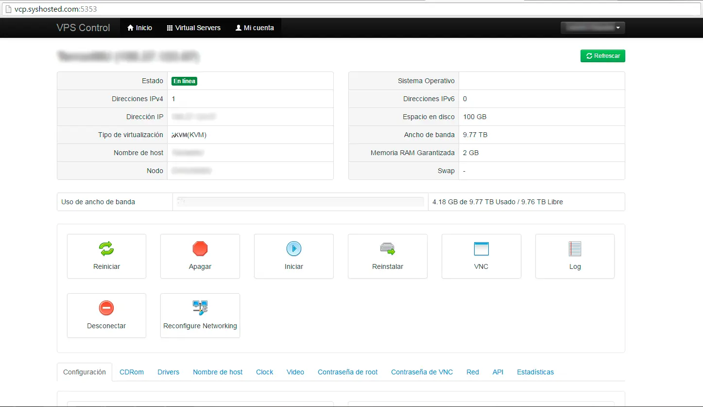Click the Reinstalar button label

[x=388, y=266]
